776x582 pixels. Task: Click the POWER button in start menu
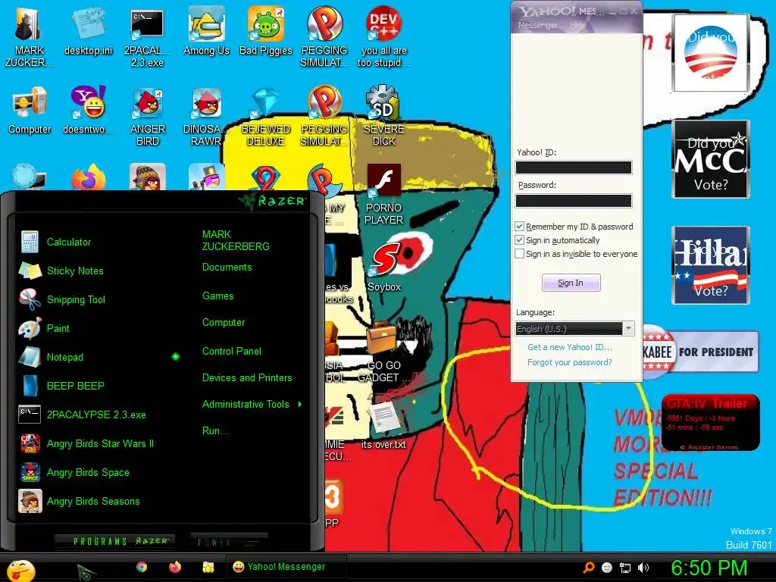(229, 541)
